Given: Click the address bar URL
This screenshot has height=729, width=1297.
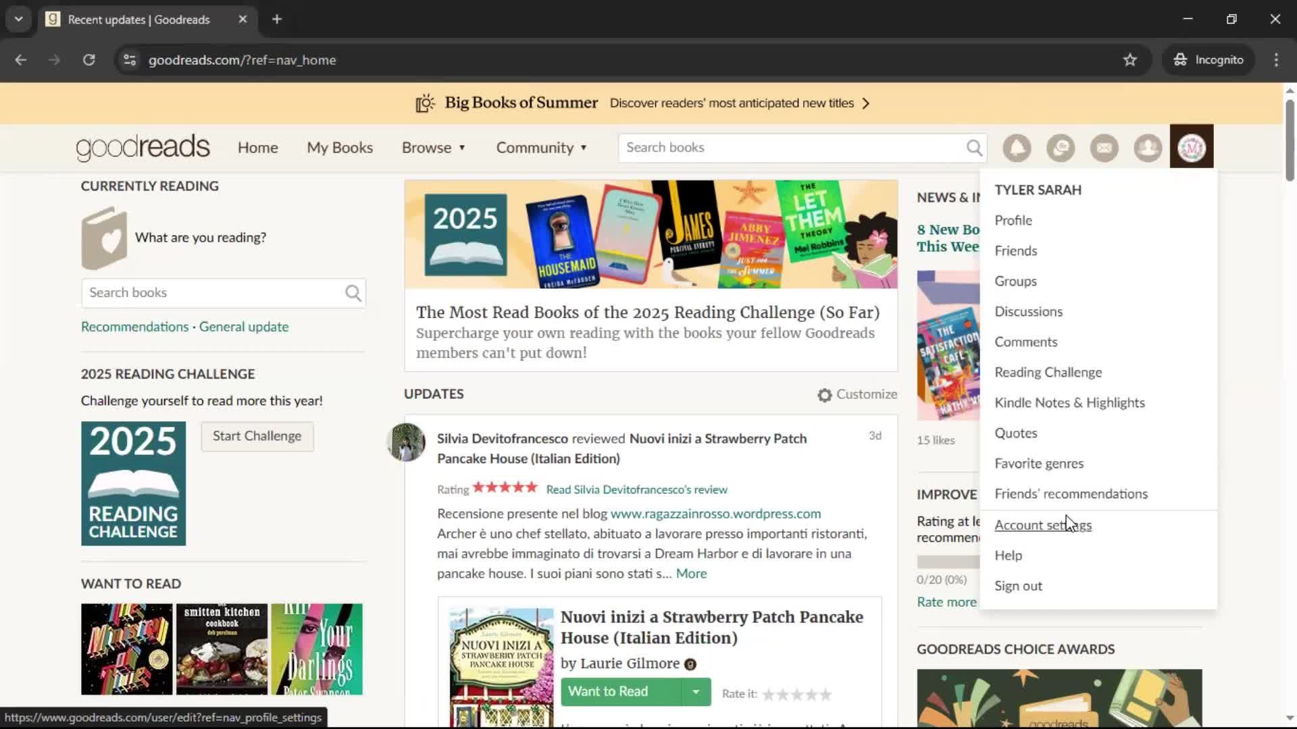Looking at the screenshot, I should [242, 60].
